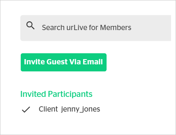Click the Search urLive placeholder text
The height and width of the screenshot is (135, 176).
(x=87, y=28)
